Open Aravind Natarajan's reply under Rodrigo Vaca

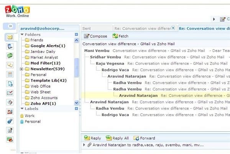coord(168,77)
